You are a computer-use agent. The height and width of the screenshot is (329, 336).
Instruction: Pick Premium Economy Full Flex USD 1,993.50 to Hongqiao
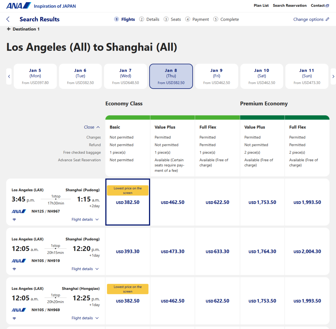click(x=307, y=301)
